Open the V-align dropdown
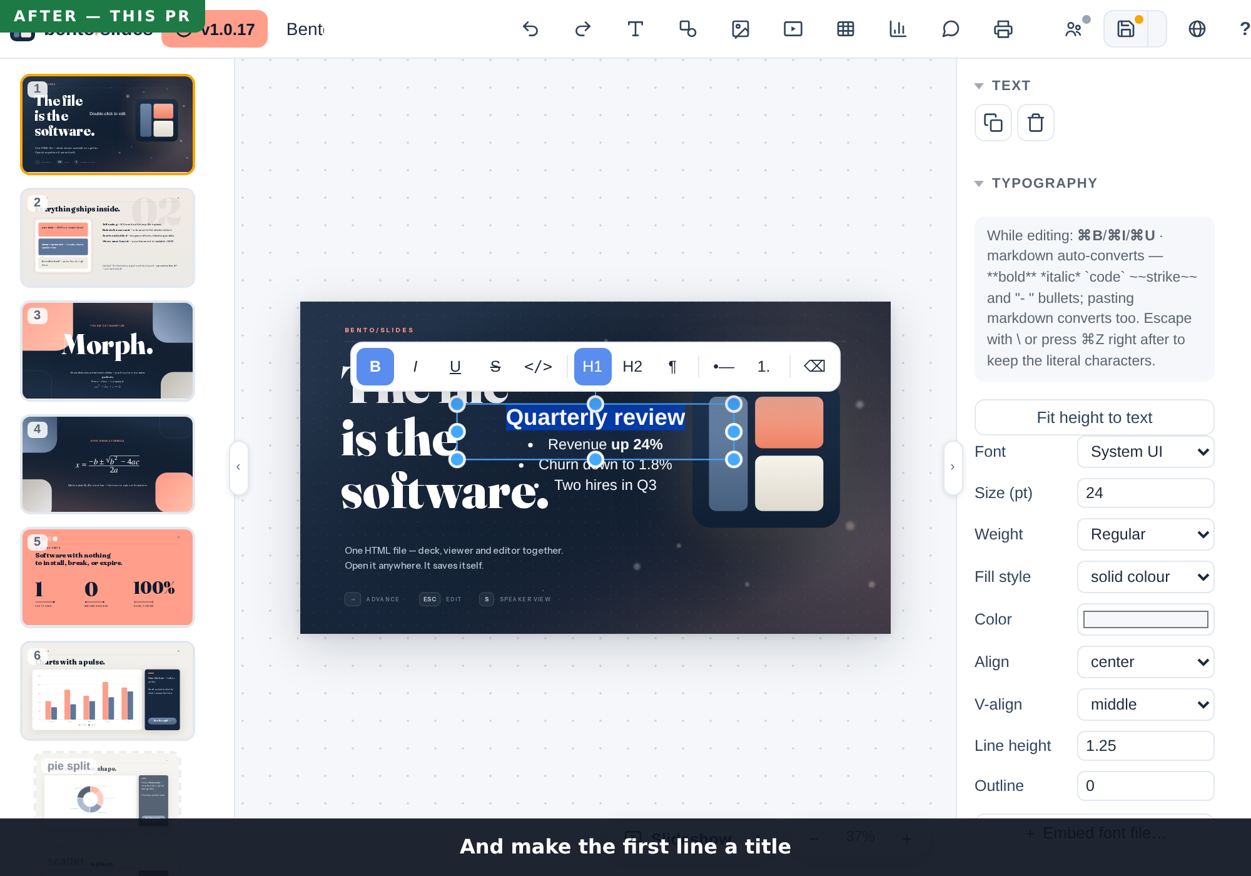 point(1145,705)
